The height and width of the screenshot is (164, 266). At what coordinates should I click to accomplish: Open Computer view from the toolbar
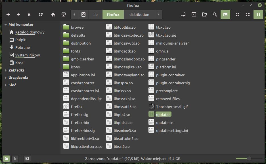click(64, 14)
